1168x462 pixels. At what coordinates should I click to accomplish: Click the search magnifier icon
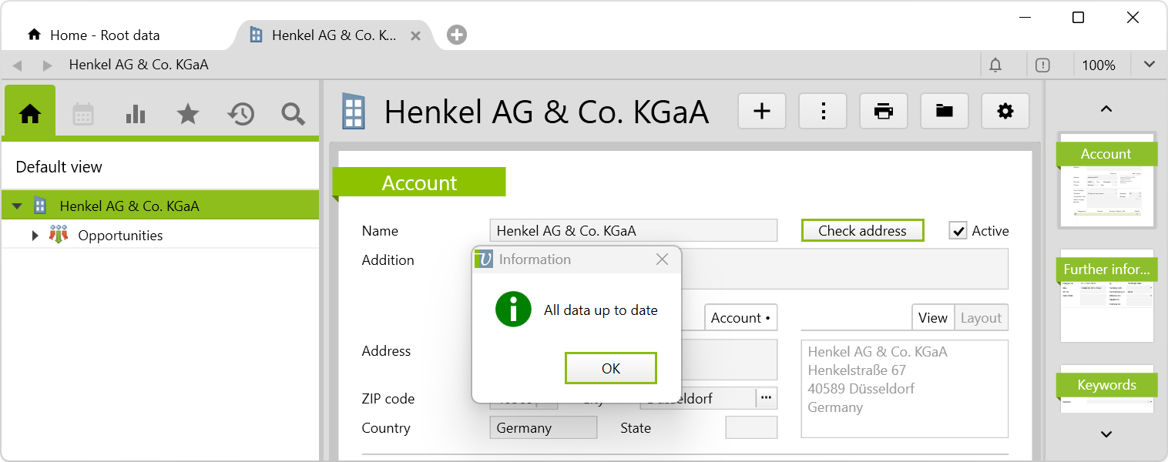click(x=293, y=114)
